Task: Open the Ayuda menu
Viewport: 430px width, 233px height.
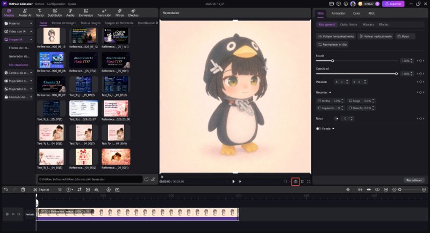Action: click(72, 4)
